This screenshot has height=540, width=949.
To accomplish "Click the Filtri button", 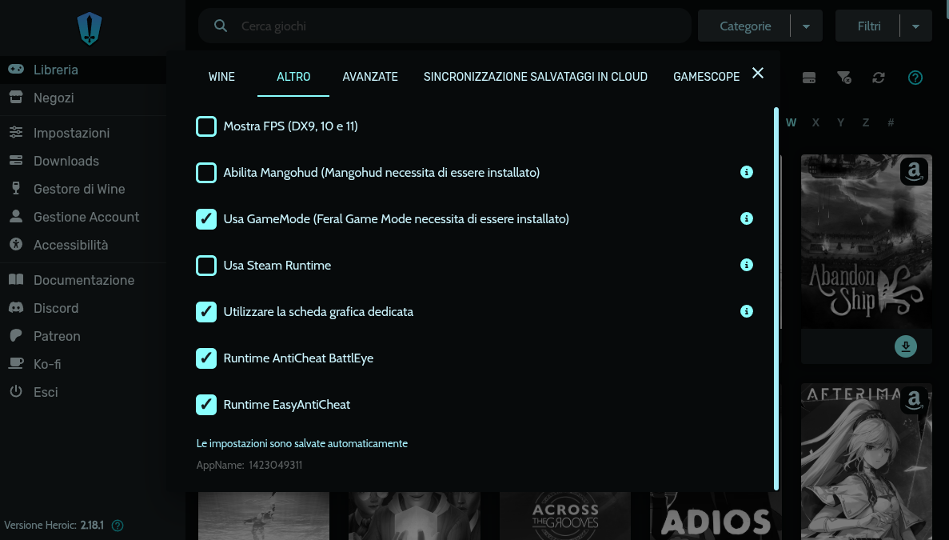I will 868,26.
